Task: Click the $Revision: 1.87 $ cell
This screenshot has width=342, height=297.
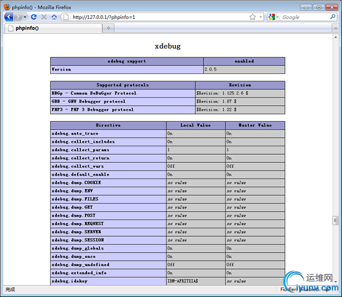Action: coord(240,101)
